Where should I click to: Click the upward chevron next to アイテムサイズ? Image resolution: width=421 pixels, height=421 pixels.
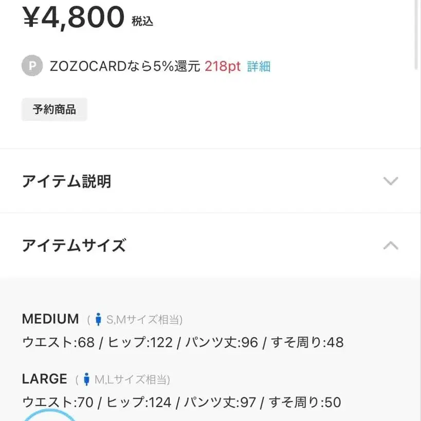click(x=391, y=246)
